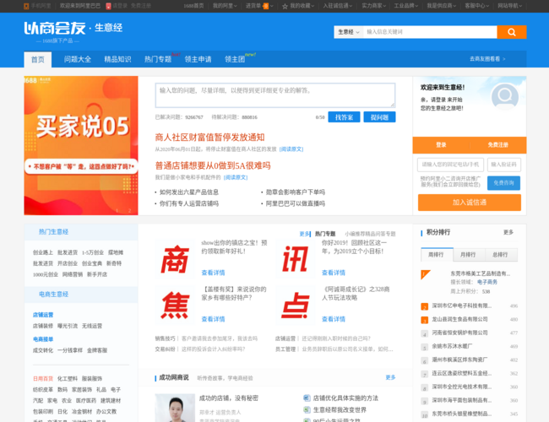
Task: Expand the 客服中心 top menu
Action: coord(477,6)
